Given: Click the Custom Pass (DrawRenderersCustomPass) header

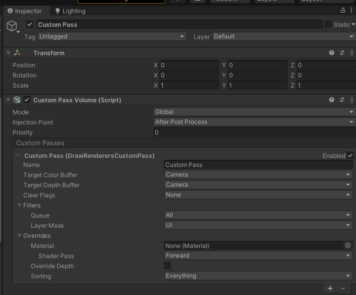Looking at the screenshot, I should coord(89,156).
